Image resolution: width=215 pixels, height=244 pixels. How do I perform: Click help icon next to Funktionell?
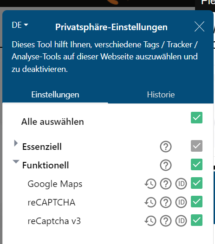click(166, 165)
